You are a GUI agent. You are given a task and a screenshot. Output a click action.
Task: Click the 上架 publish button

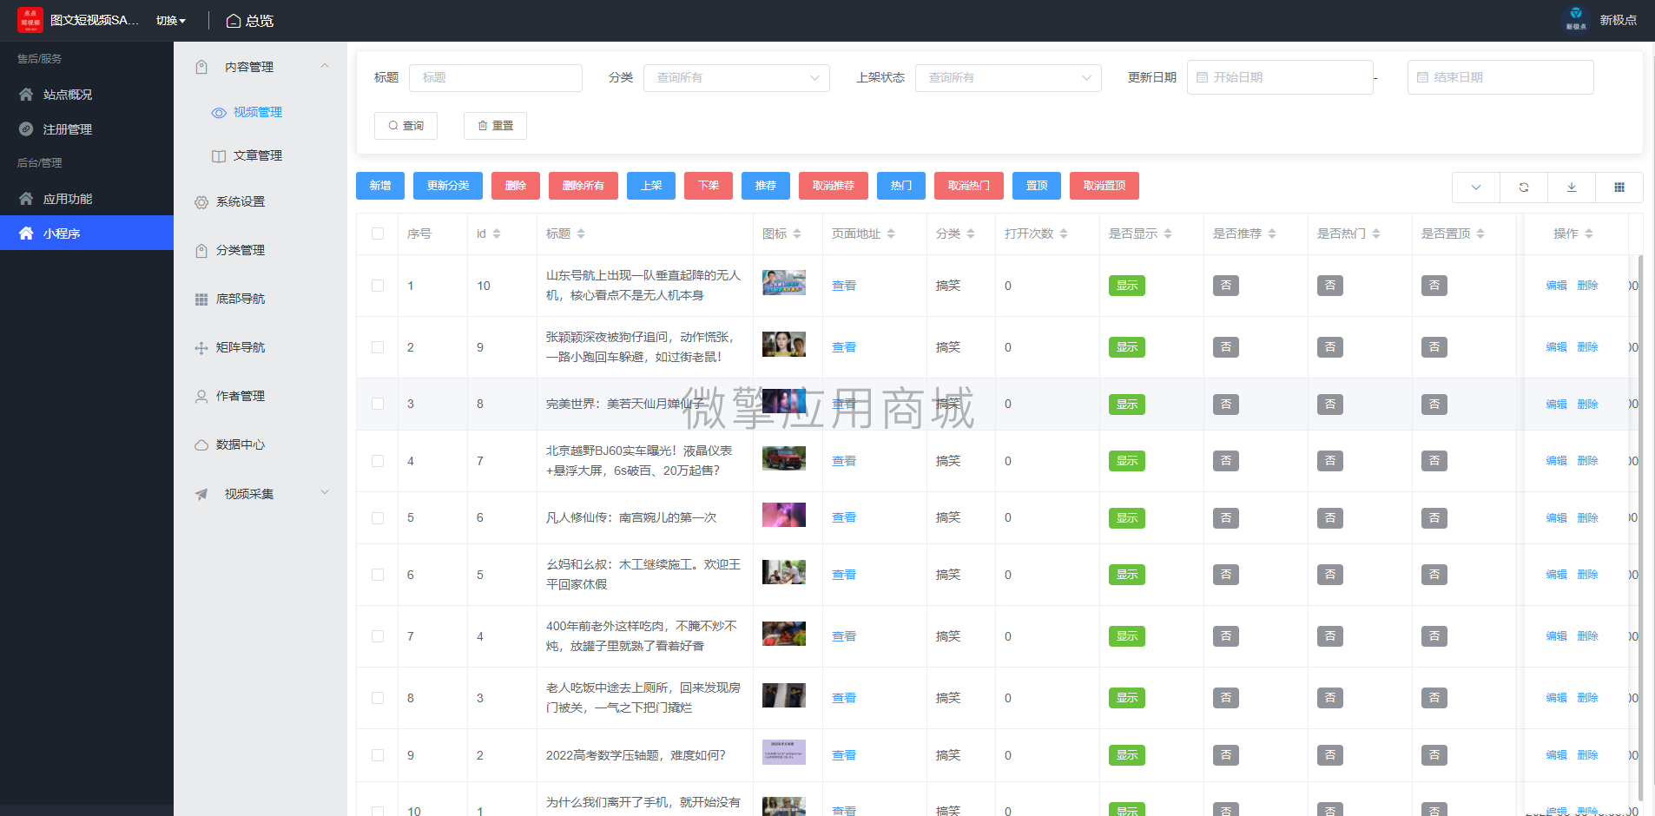click(651, 186)
